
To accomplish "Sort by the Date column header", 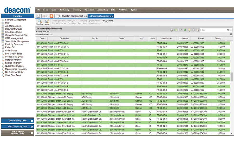I will [42, 38].
